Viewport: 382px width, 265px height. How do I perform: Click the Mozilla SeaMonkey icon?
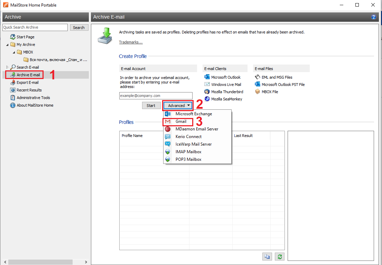click(x=207, y=99)
